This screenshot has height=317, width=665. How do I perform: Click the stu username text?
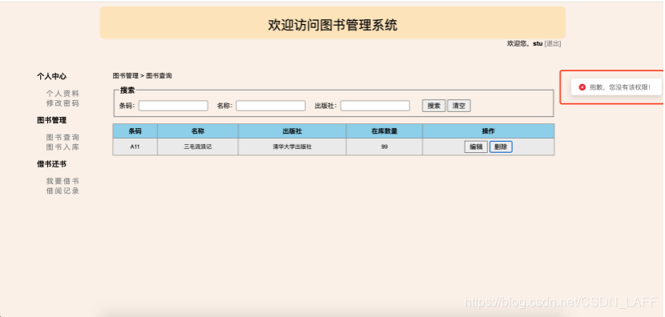click(x=538, y=43)
